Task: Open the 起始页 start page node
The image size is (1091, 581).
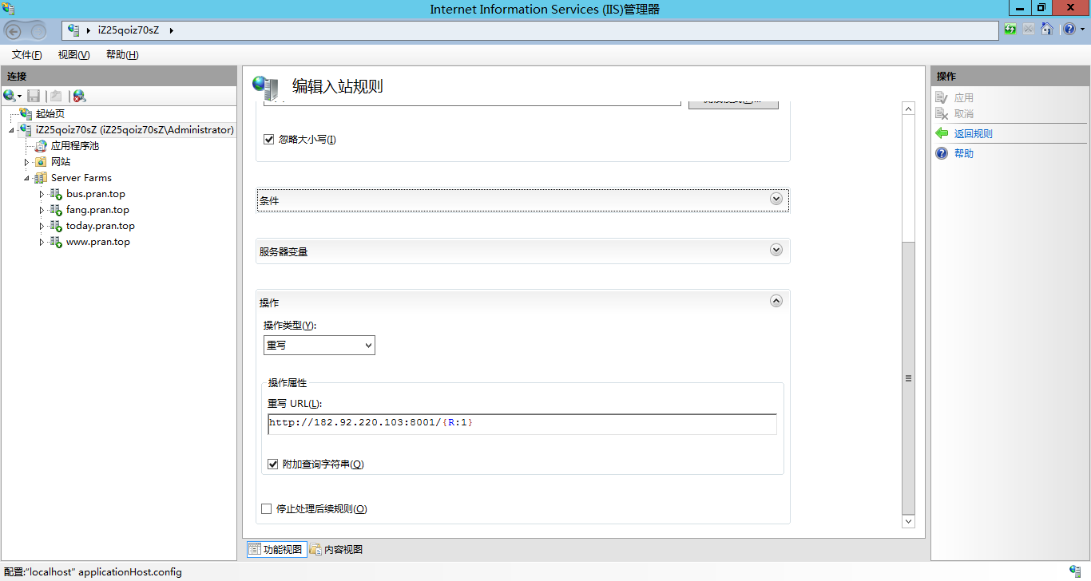Action: (x=50, y=114)
